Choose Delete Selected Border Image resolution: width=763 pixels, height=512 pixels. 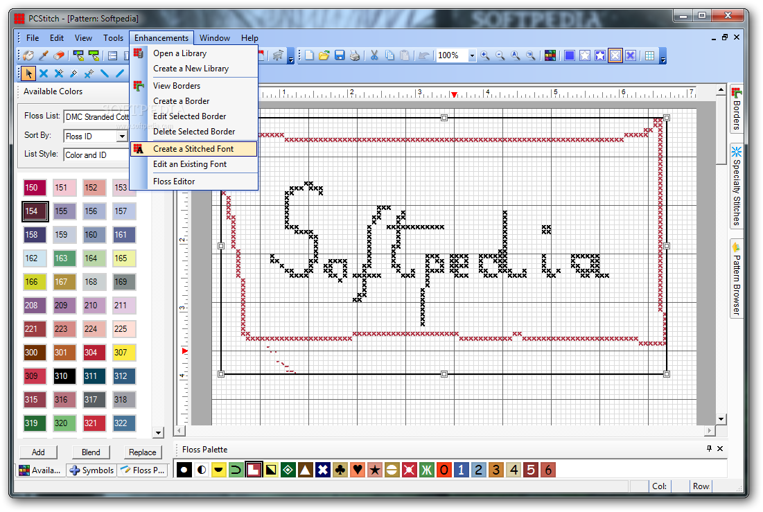click(x=194, y=132)
